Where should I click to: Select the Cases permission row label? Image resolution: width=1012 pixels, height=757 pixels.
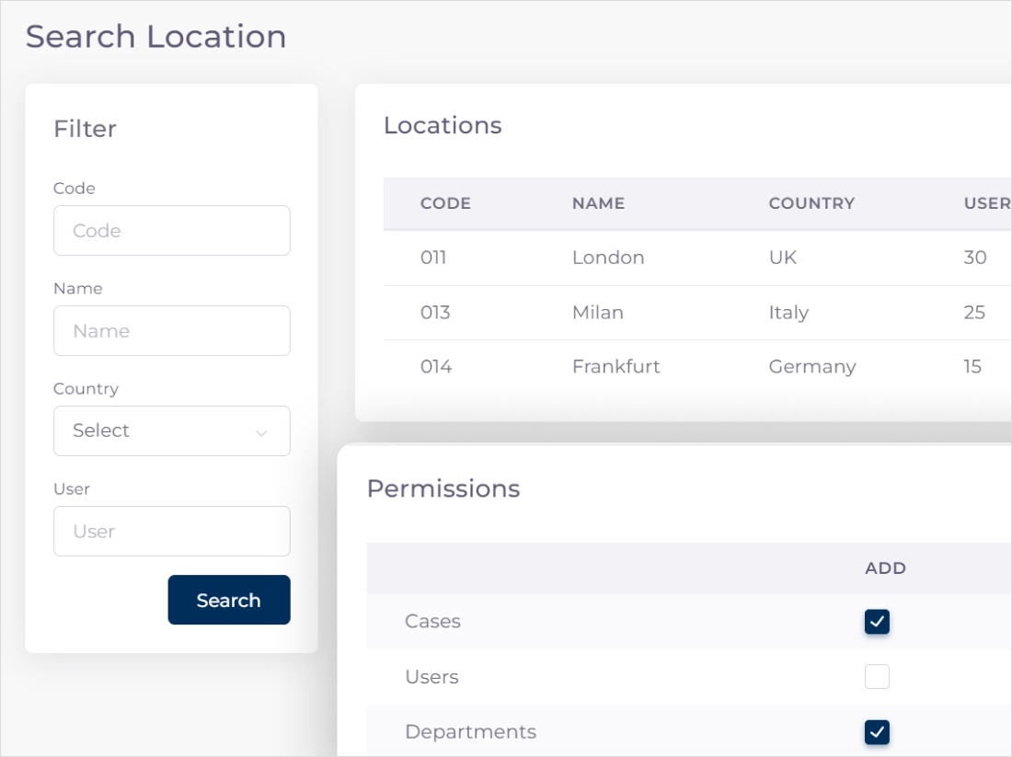[x=432, y=622]
